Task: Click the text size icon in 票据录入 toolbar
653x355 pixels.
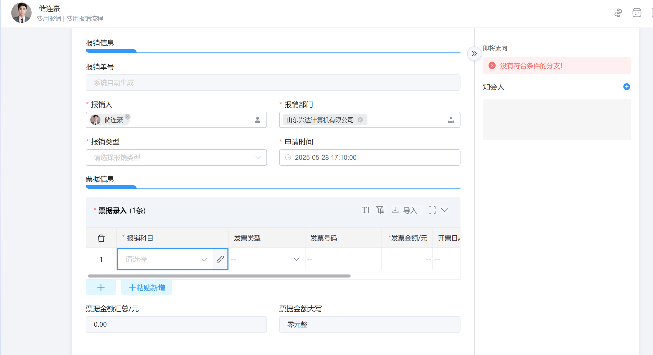Action: [366, 210]
